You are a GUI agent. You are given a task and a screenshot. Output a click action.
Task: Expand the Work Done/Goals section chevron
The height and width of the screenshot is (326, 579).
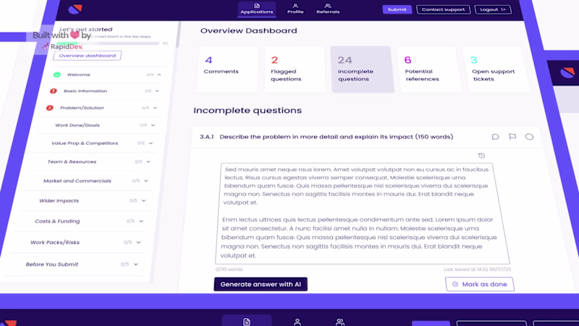pyautogui.click(x=153, y=125)
